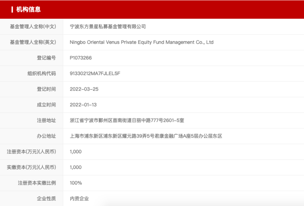Select value 宁波东方景星私募基金管理有限公司

pos(108,27)
